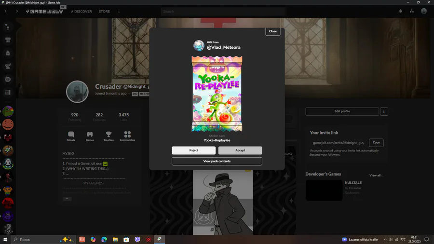Image resolution: width=434 pixels, height=244 pixels.
Task: Click the volume icon in system tray
Action: pos(391,239)
